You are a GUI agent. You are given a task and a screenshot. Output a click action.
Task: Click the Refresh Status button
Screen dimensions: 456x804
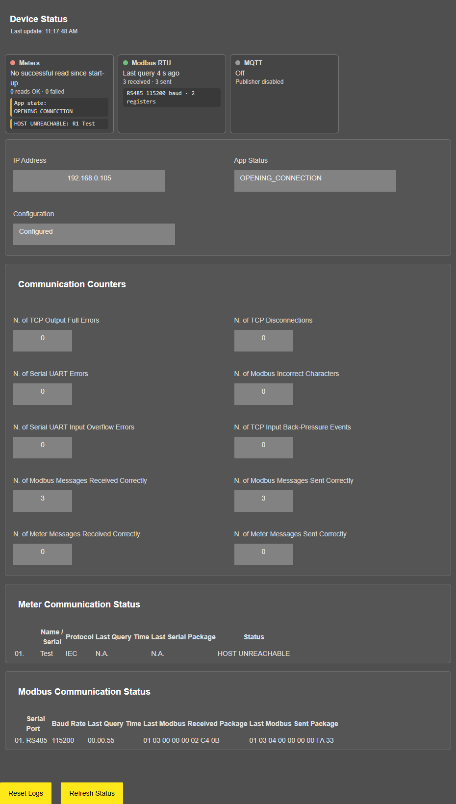pos(92,793)
